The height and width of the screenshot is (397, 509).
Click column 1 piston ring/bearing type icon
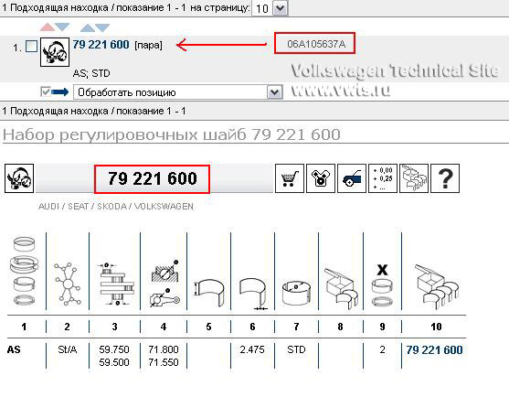pyautogui.click(x=25, y=272)
